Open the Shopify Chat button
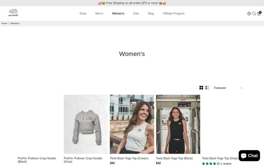This screenshot has width=264, height=165. 249,156
